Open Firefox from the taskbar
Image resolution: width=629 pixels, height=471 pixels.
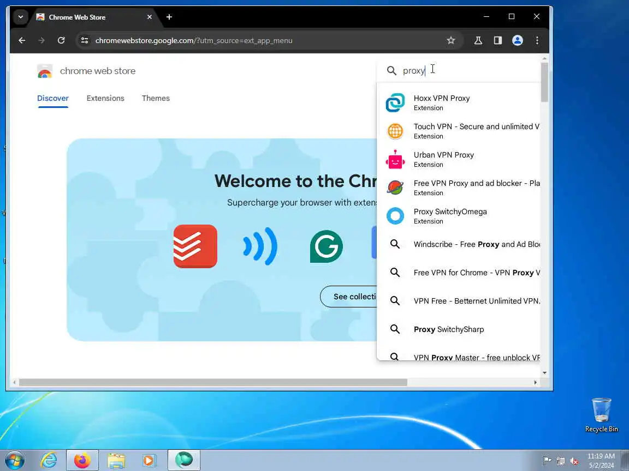tap(82, 461)
